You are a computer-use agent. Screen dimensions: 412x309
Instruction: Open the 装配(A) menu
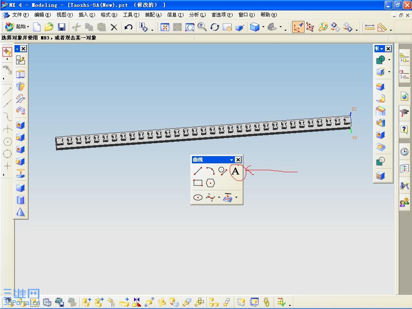[153, 15]
